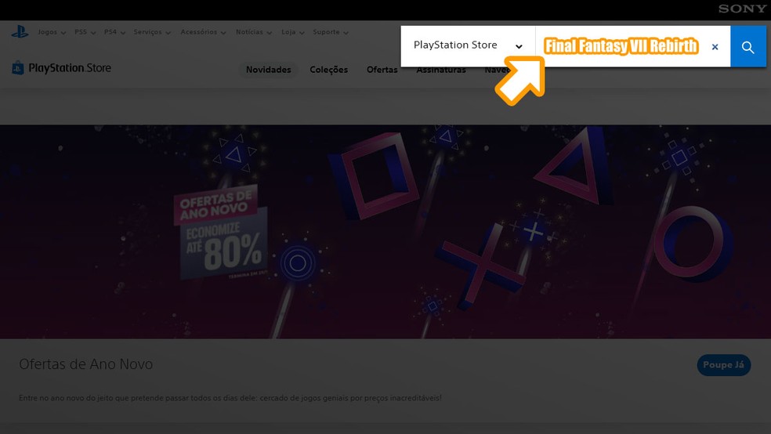Expand the Loja menu

292,32
